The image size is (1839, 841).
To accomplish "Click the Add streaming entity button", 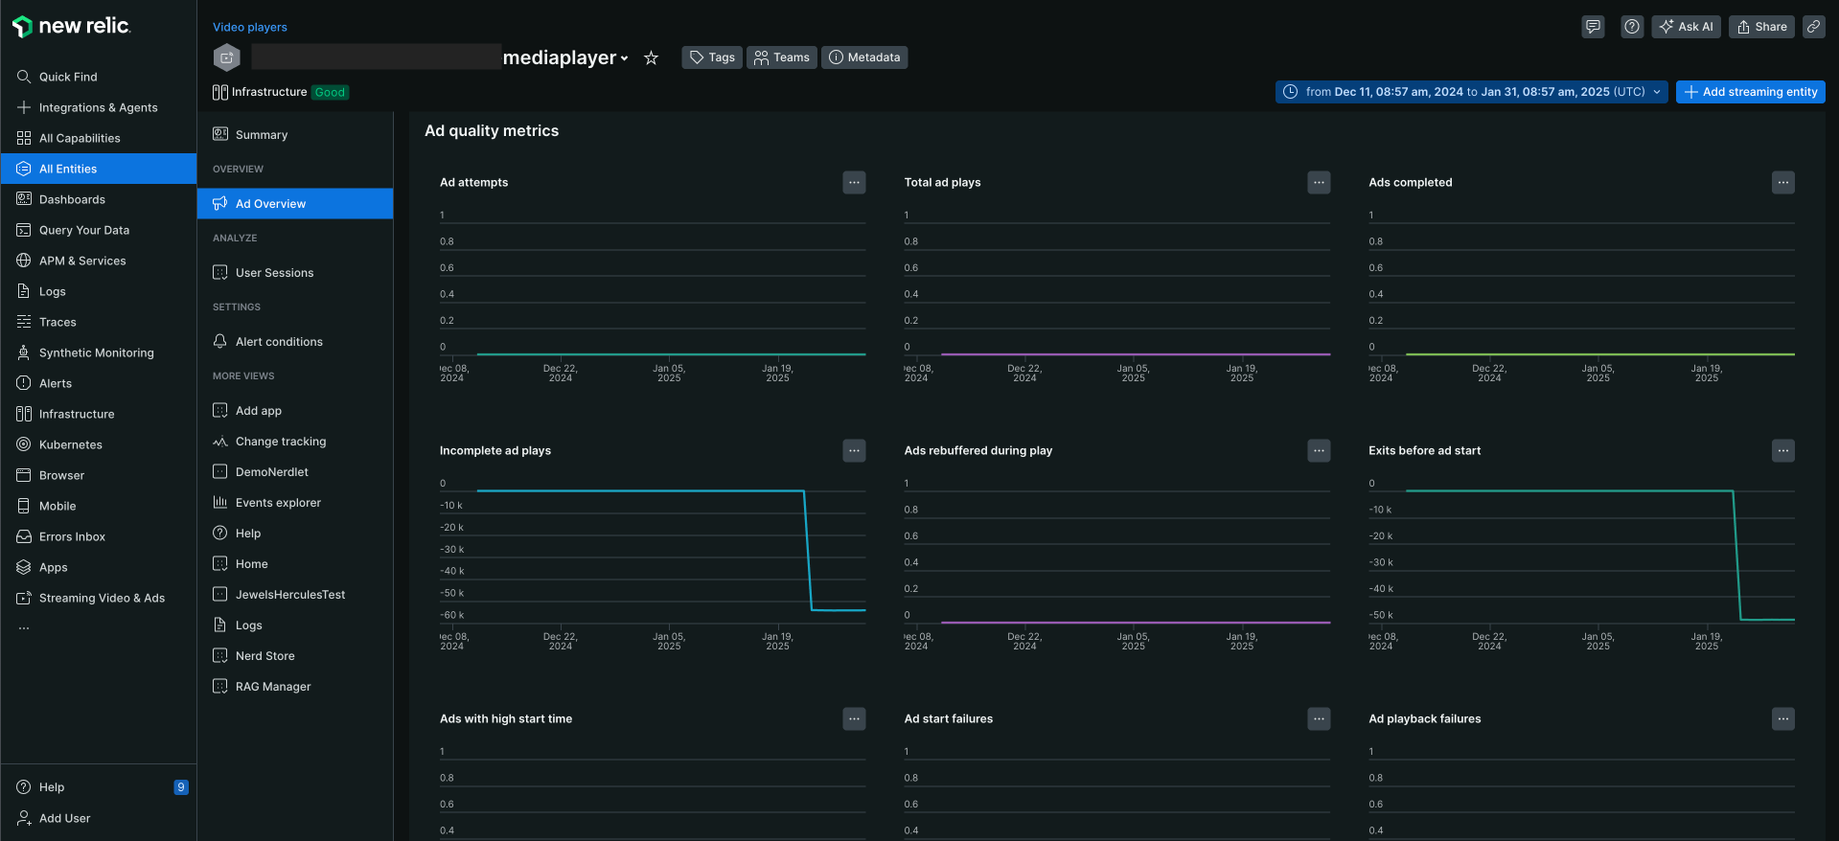I will tap(1750, 92).
